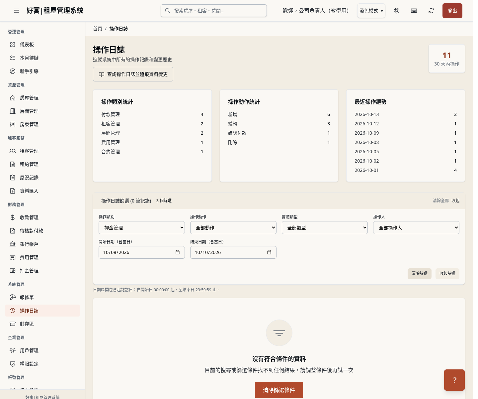Open 押金管理 in the sidebar
This screenshot has height=399, width=478.
(42, 271)
